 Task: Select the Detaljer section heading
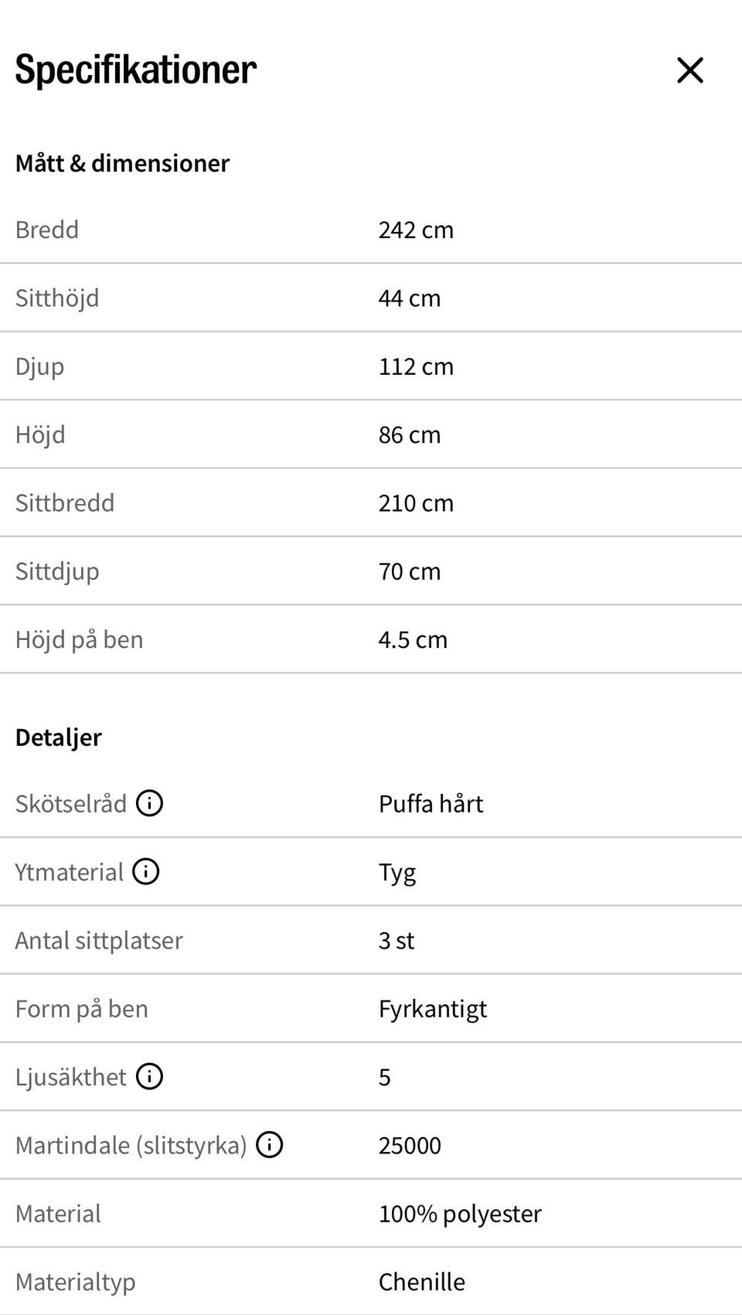point(58,737)
